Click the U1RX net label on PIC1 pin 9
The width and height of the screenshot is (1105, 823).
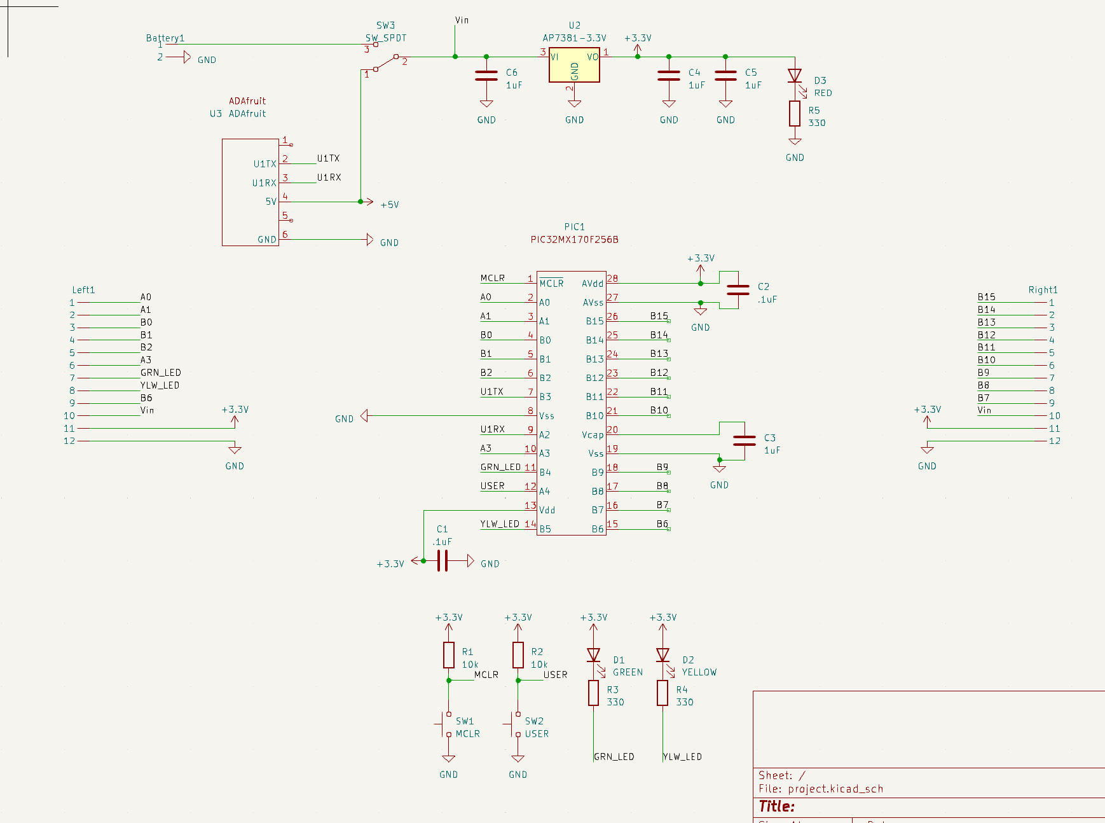(493, 429)
